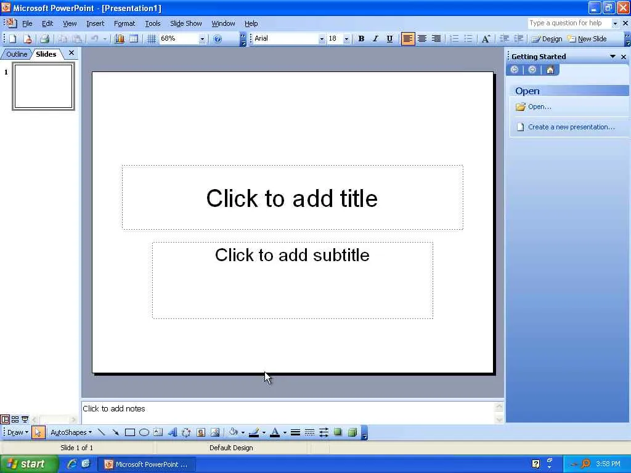Insert a chart using chart icon
631x473 pixels.
(120, 39)
